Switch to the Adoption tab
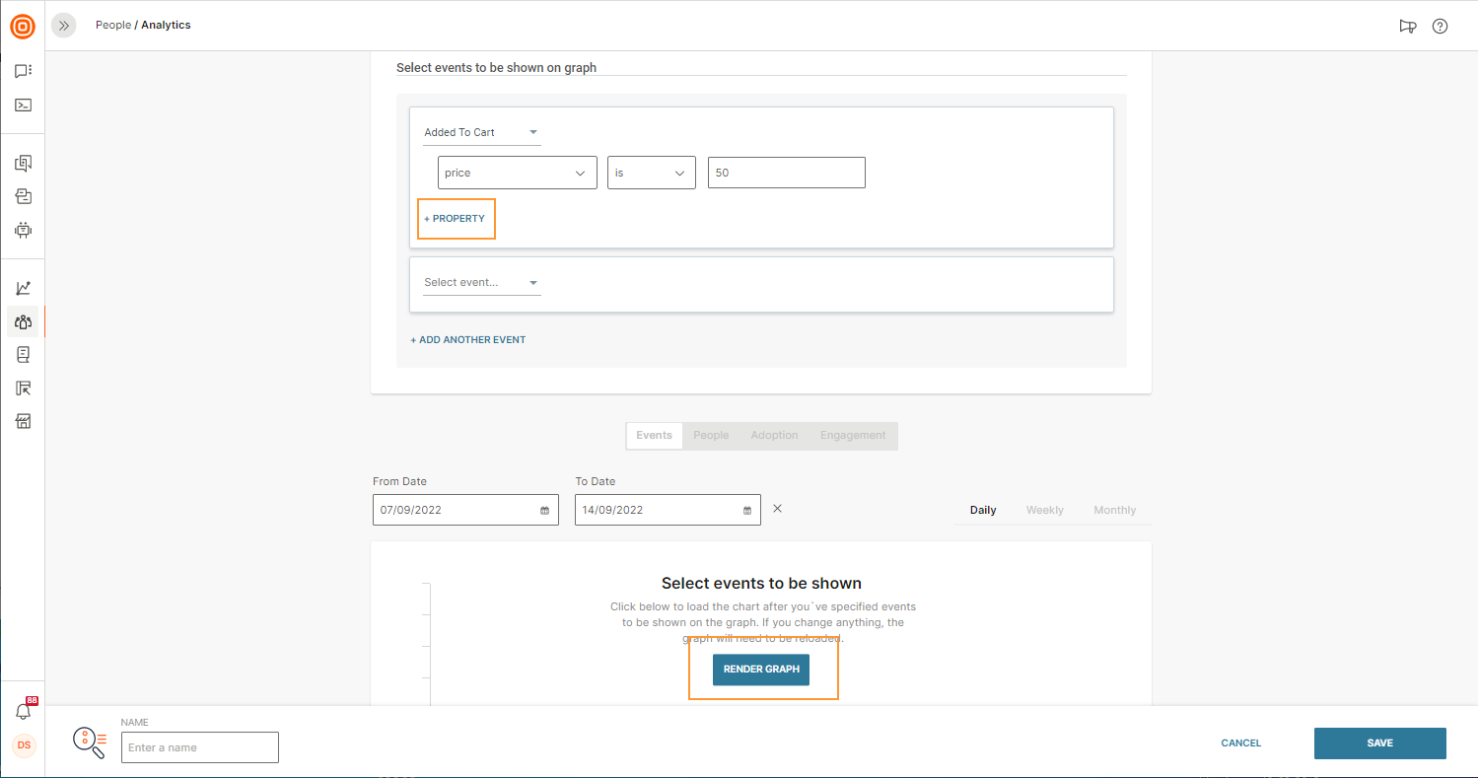 774,435
